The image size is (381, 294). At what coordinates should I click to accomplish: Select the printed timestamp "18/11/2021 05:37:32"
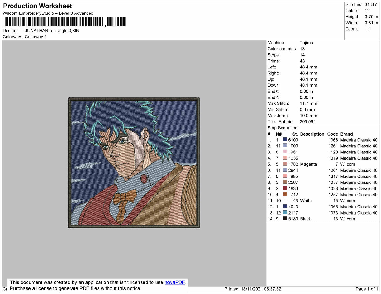click(261, 289)
